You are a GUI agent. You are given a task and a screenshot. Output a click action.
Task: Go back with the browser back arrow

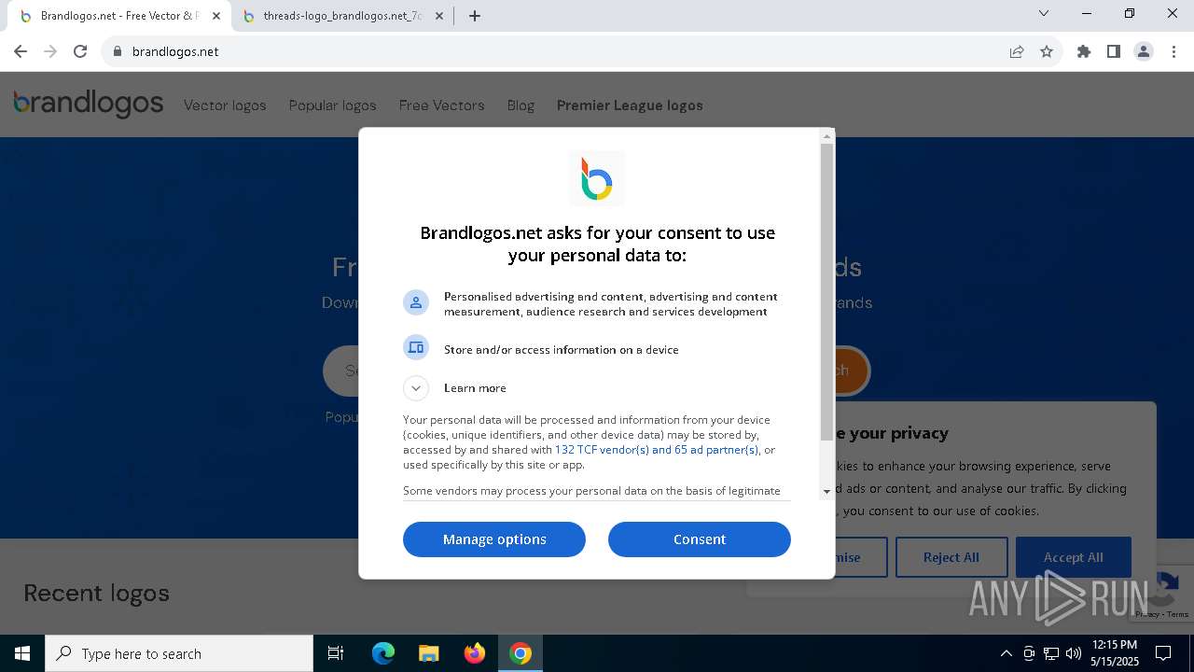21,51
